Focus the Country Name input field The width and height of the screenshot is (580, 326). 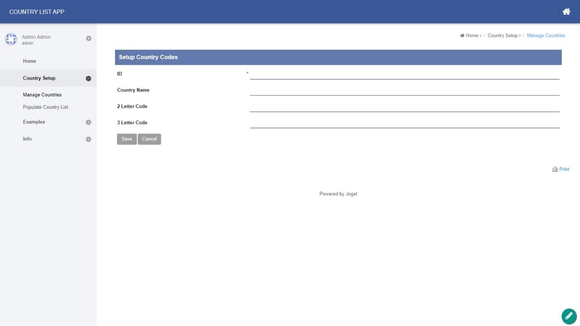pos(405,90)
